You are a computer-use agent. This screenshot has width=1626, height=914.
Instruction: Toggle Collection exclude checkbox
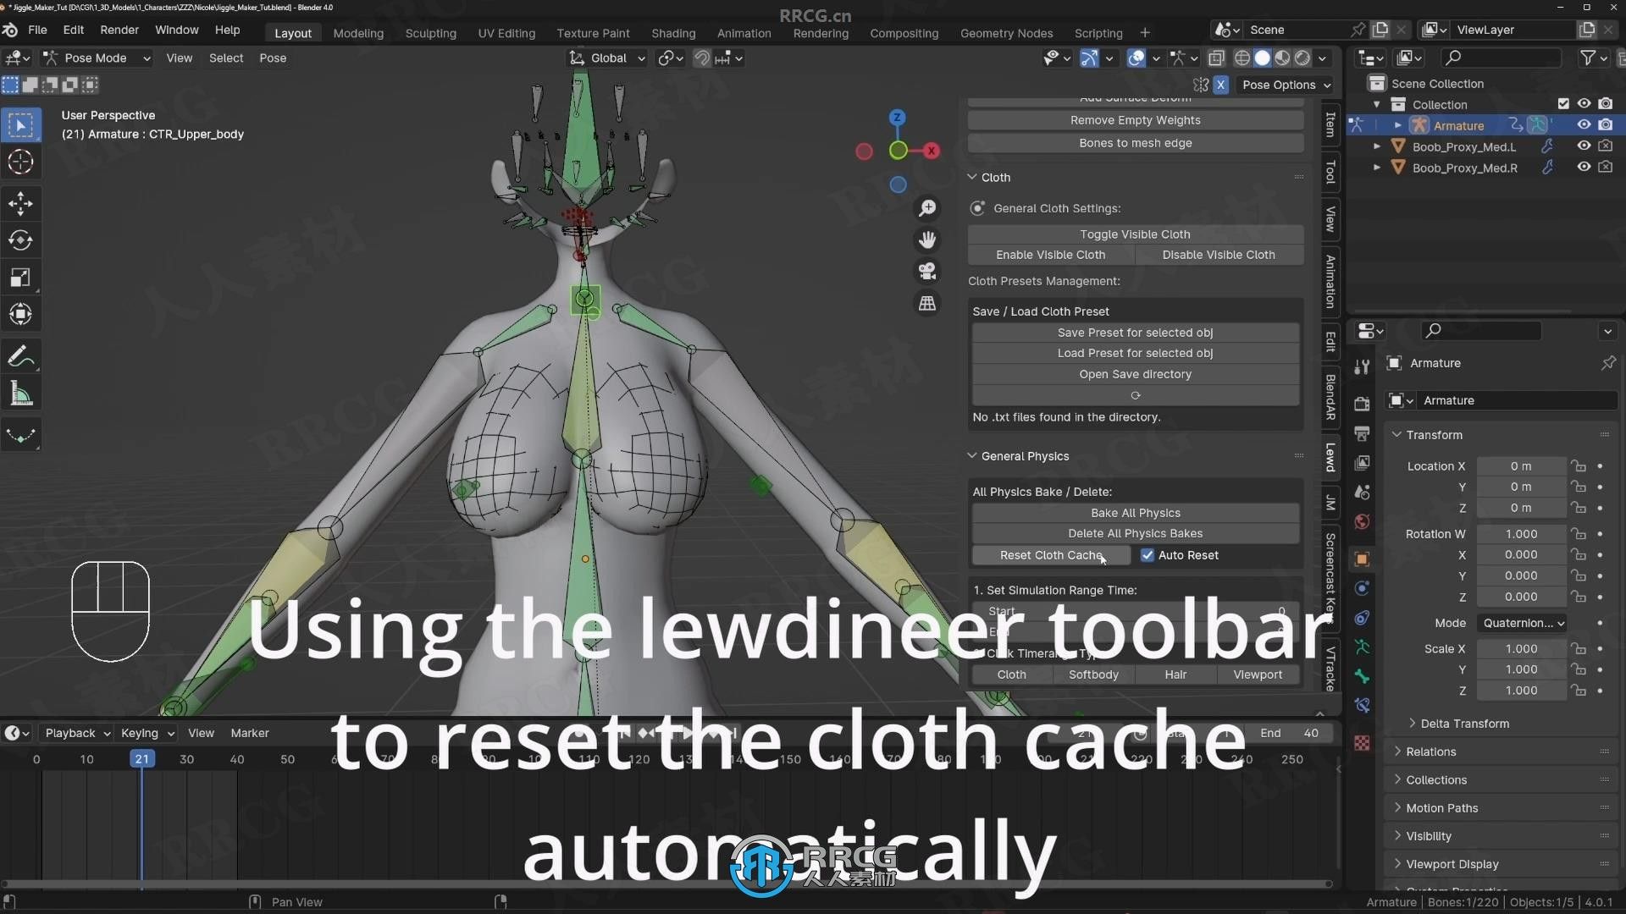1563,104
